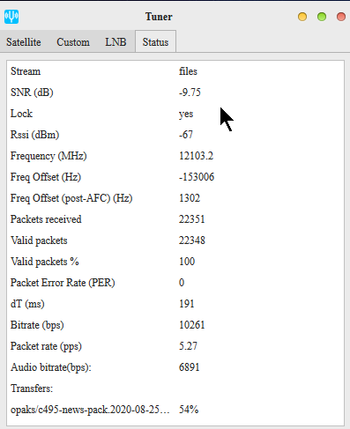Image resolution: width=350 pixels, height=429 pixels.
Task: Select the LNB tab
Action: [x=115, y=42]
